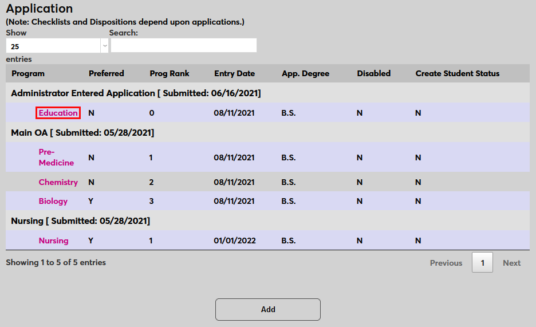This screenshot has width=536, height=327.
Task: Sort by Create Student Status column header
Action: tap(458, 73)
